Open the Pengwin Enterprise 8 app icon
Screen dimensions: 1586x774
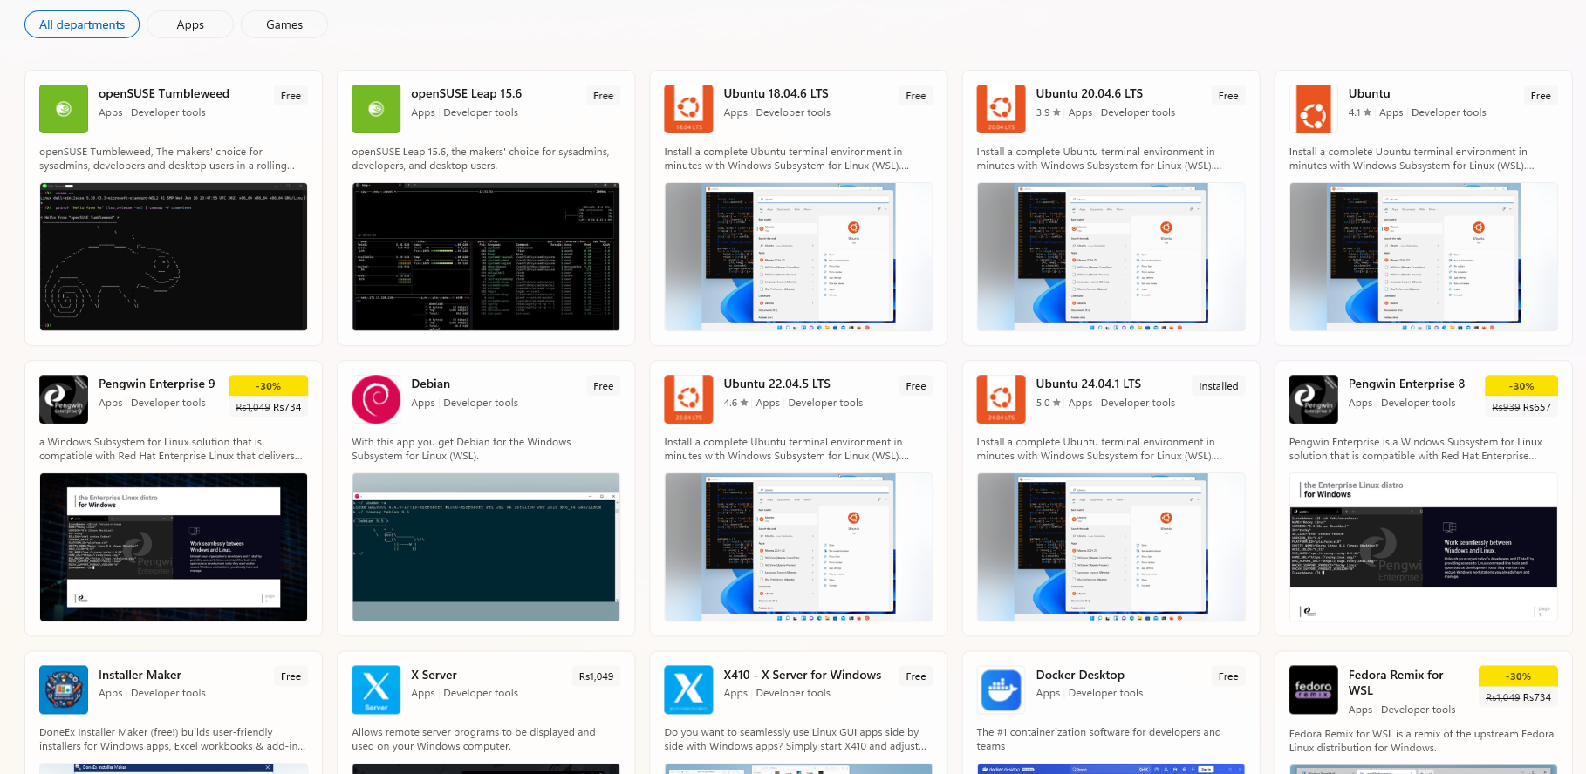(x=1313, y=399)
